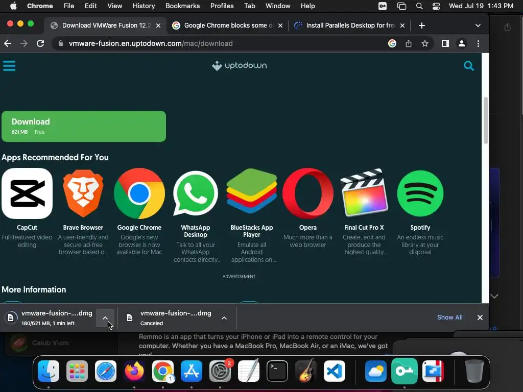Screen dimensions: 523x392
Task: Open the Opera app icon
Action: [308, 193]
